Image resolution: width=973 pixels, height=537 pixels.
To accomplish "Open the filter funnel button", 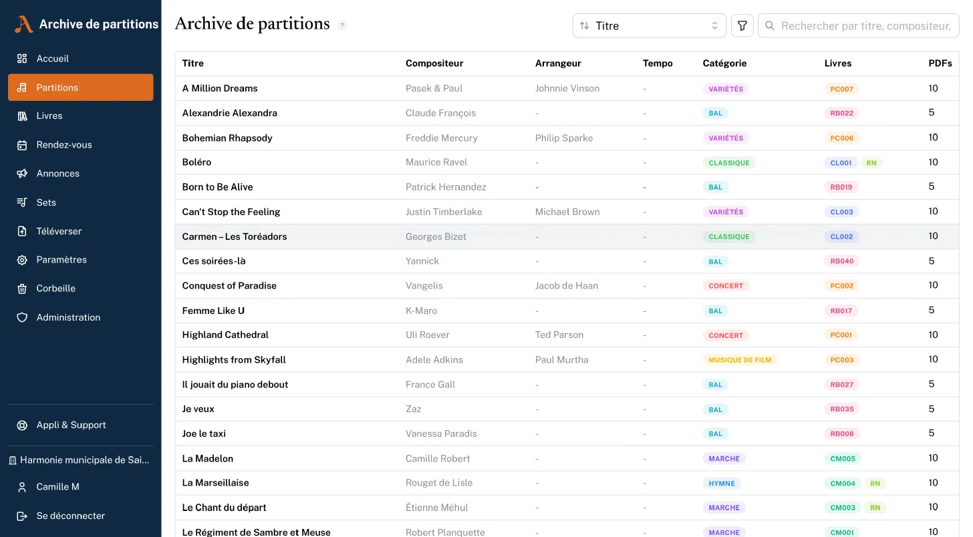I will (x=742, y=25).
